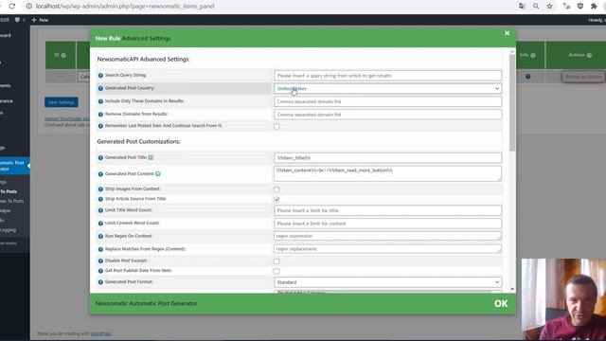Open the browser extensions puzzle icon
This screenshot has height=341, width=606.
tap(594, 7)
